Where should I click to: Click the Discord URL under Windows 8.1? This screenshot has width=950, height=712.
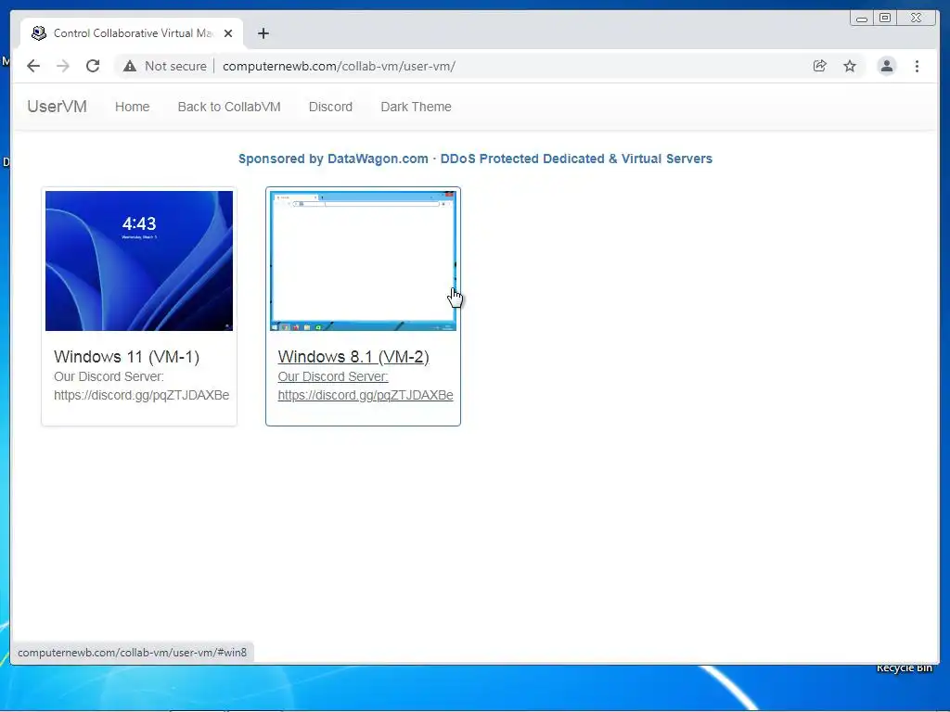(366, 395)
